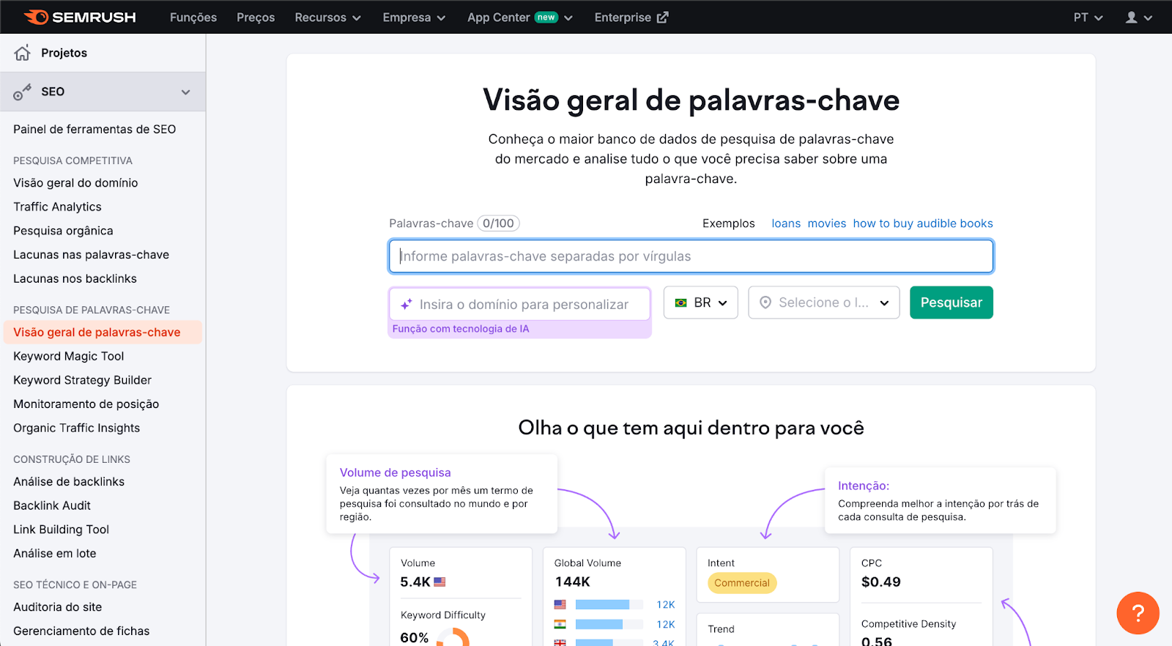The height and width of the screenshot is (646, 1172).
Task: Click the Semrush logo
Action: coord(79,17)
